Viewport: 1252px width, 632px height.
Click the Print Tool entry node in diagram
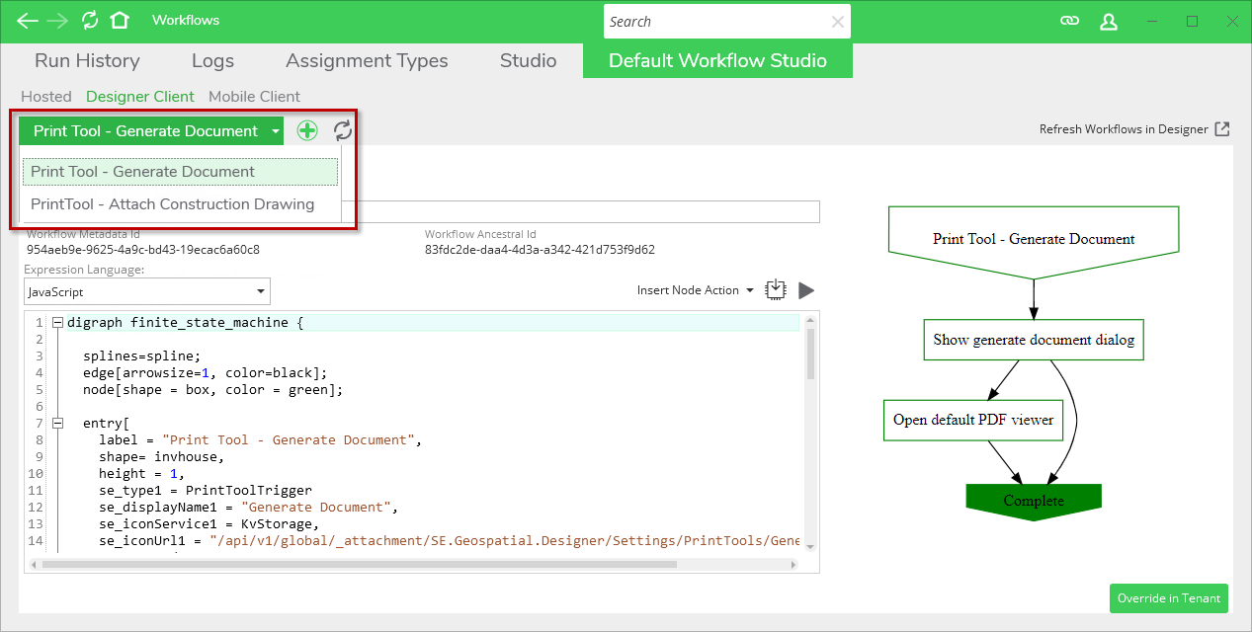point(1034,239)
